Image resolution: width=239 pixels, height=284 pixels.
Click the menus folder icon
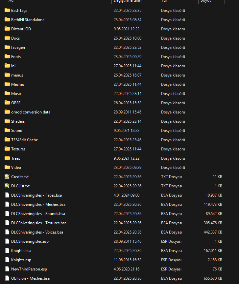[x=7, y=75]
